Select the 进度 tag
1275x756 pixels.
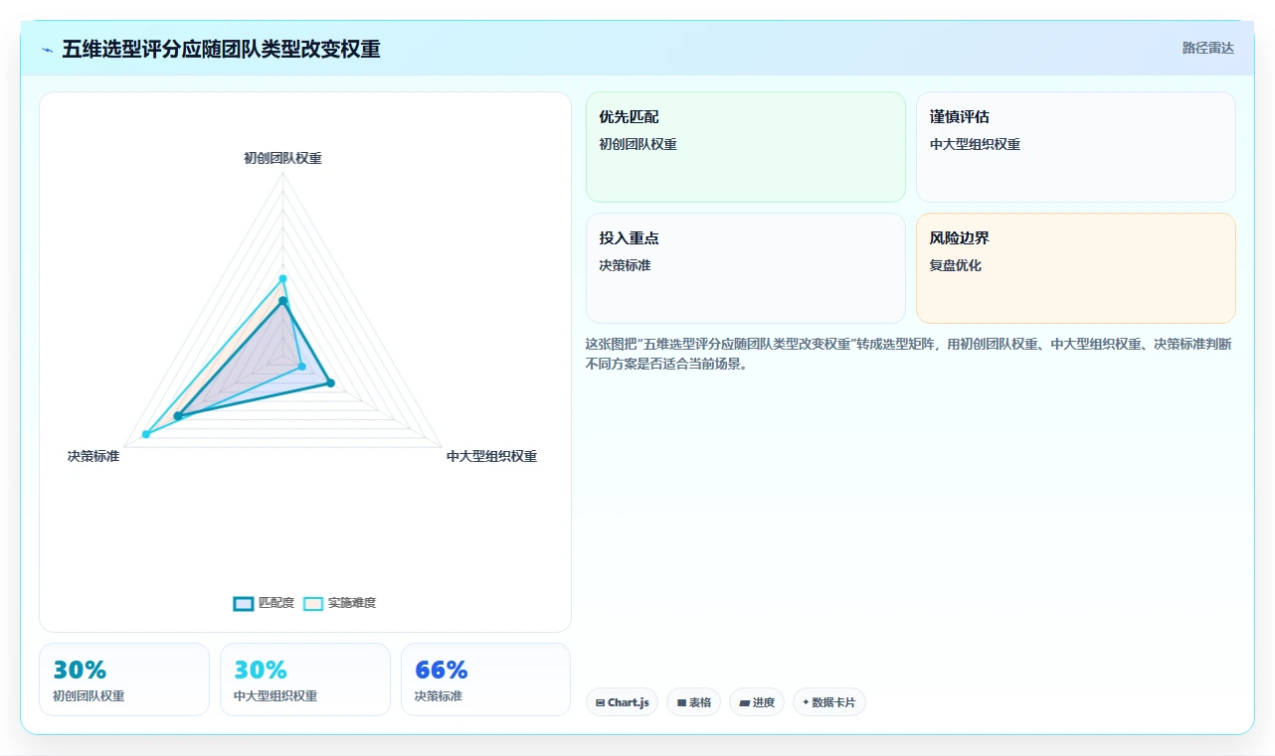tap(757, 702)
